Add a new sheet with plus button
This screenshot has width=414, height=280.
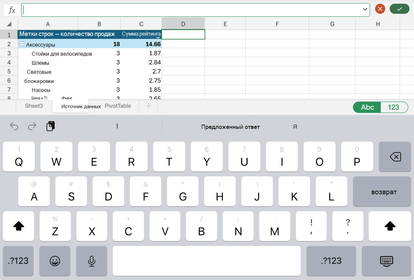[148, 106]
